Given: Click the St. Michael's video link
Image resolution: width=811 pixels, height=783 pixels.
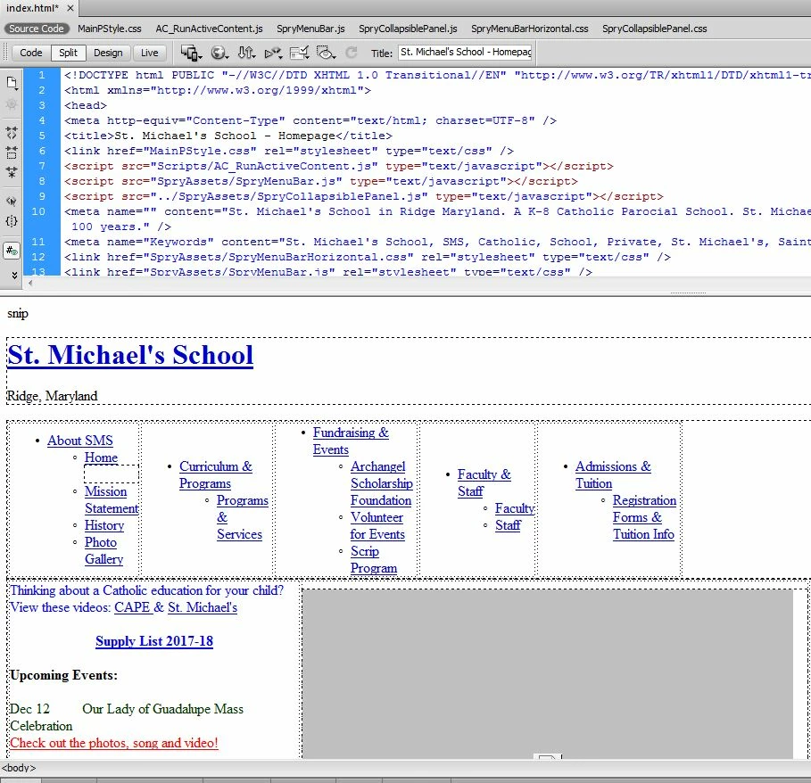Looking at the screenshot, I should (x=203, y=606).
